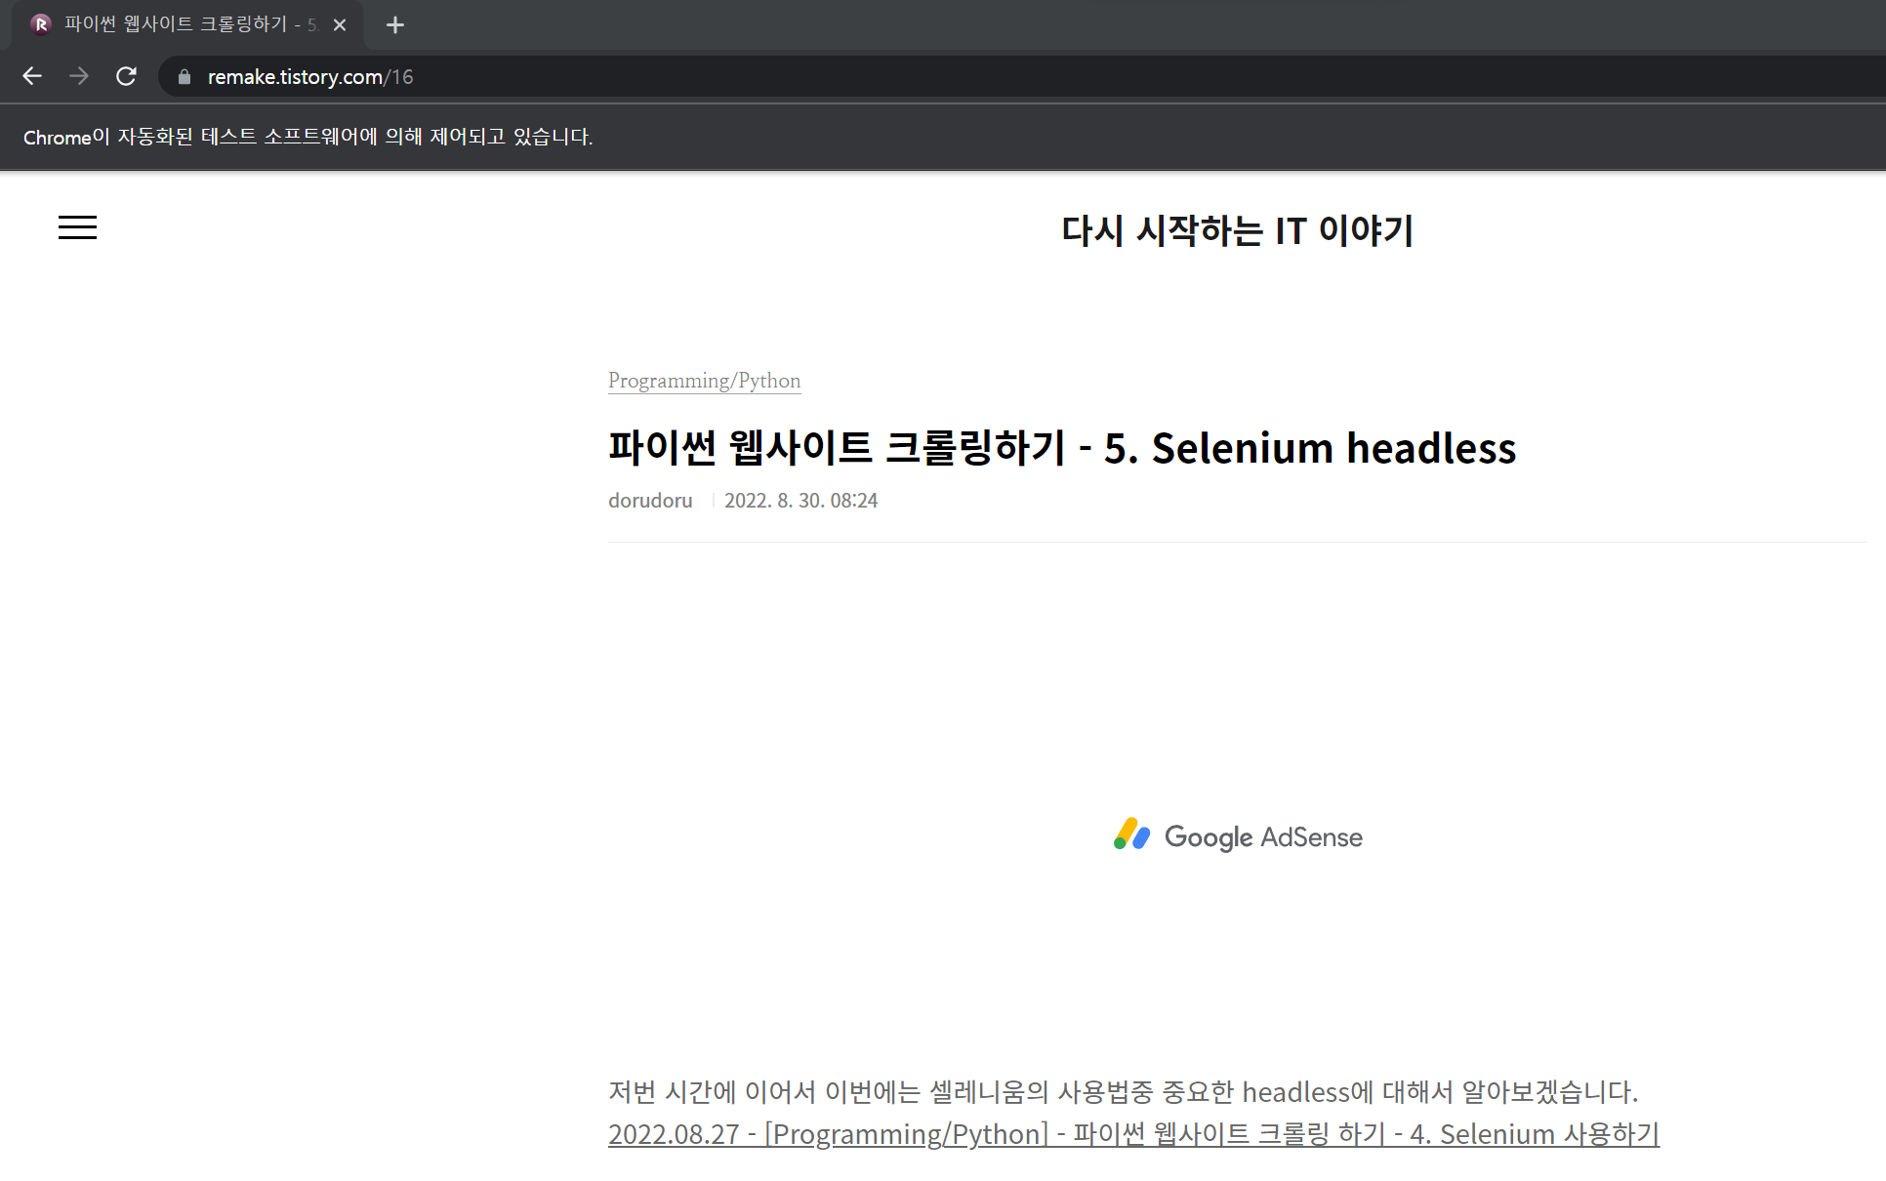Open the 4. Selenium 사용하기 post link
This screenshot has width=1886, height=1181.
click(1133, 1134)
